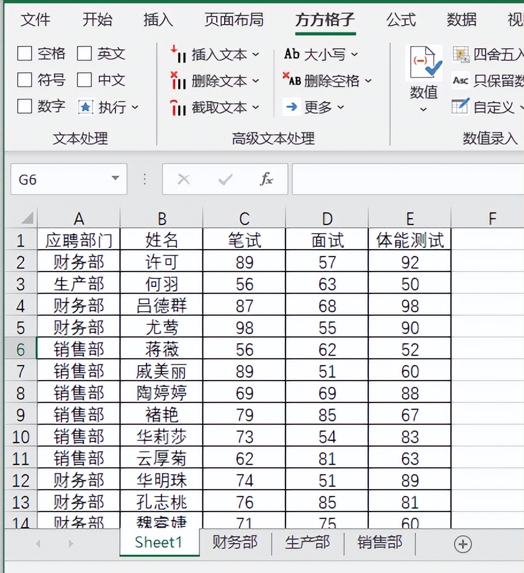The width and height of the screenshot is (524, 573).
Task: Click the 大小写 Ab case icon
Action: click(x=292, y=54)
